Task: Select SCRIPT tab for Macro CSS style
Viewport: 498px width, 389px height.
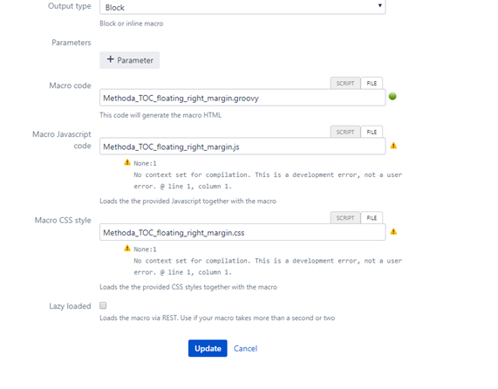Action: pos(345,218)
